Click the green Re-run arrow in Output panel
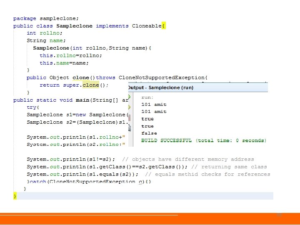The width and height of the screenshot is (300, 225). click(x=129, y=97)
